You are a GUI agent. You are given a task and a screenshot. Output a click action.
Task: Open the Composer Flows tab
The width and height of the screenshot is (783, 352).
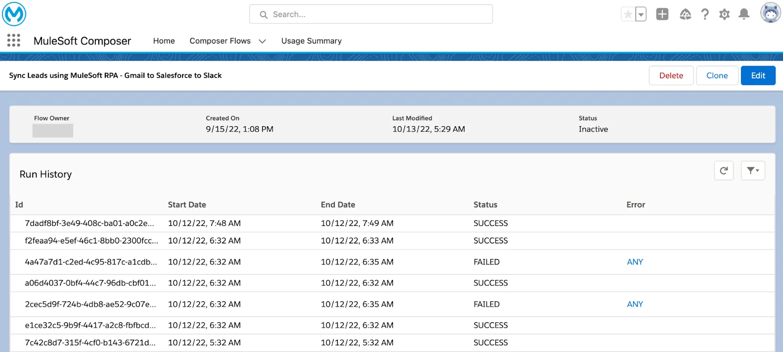[x=220, y=41]
